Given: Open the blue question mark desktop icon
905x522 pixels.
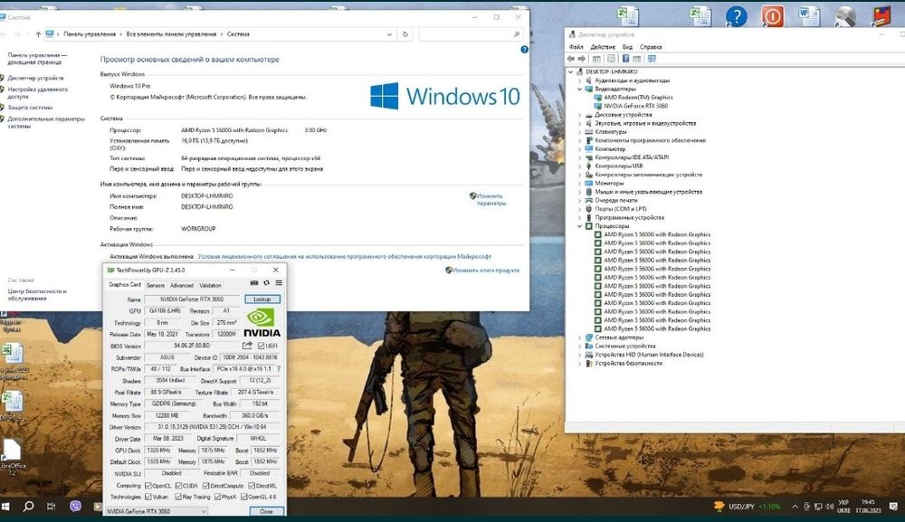Looking at the screenshot, I should pos(737,16).
